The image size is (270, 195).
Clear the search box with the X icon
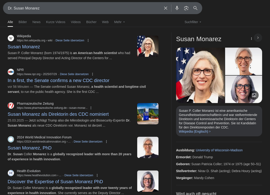166,8
